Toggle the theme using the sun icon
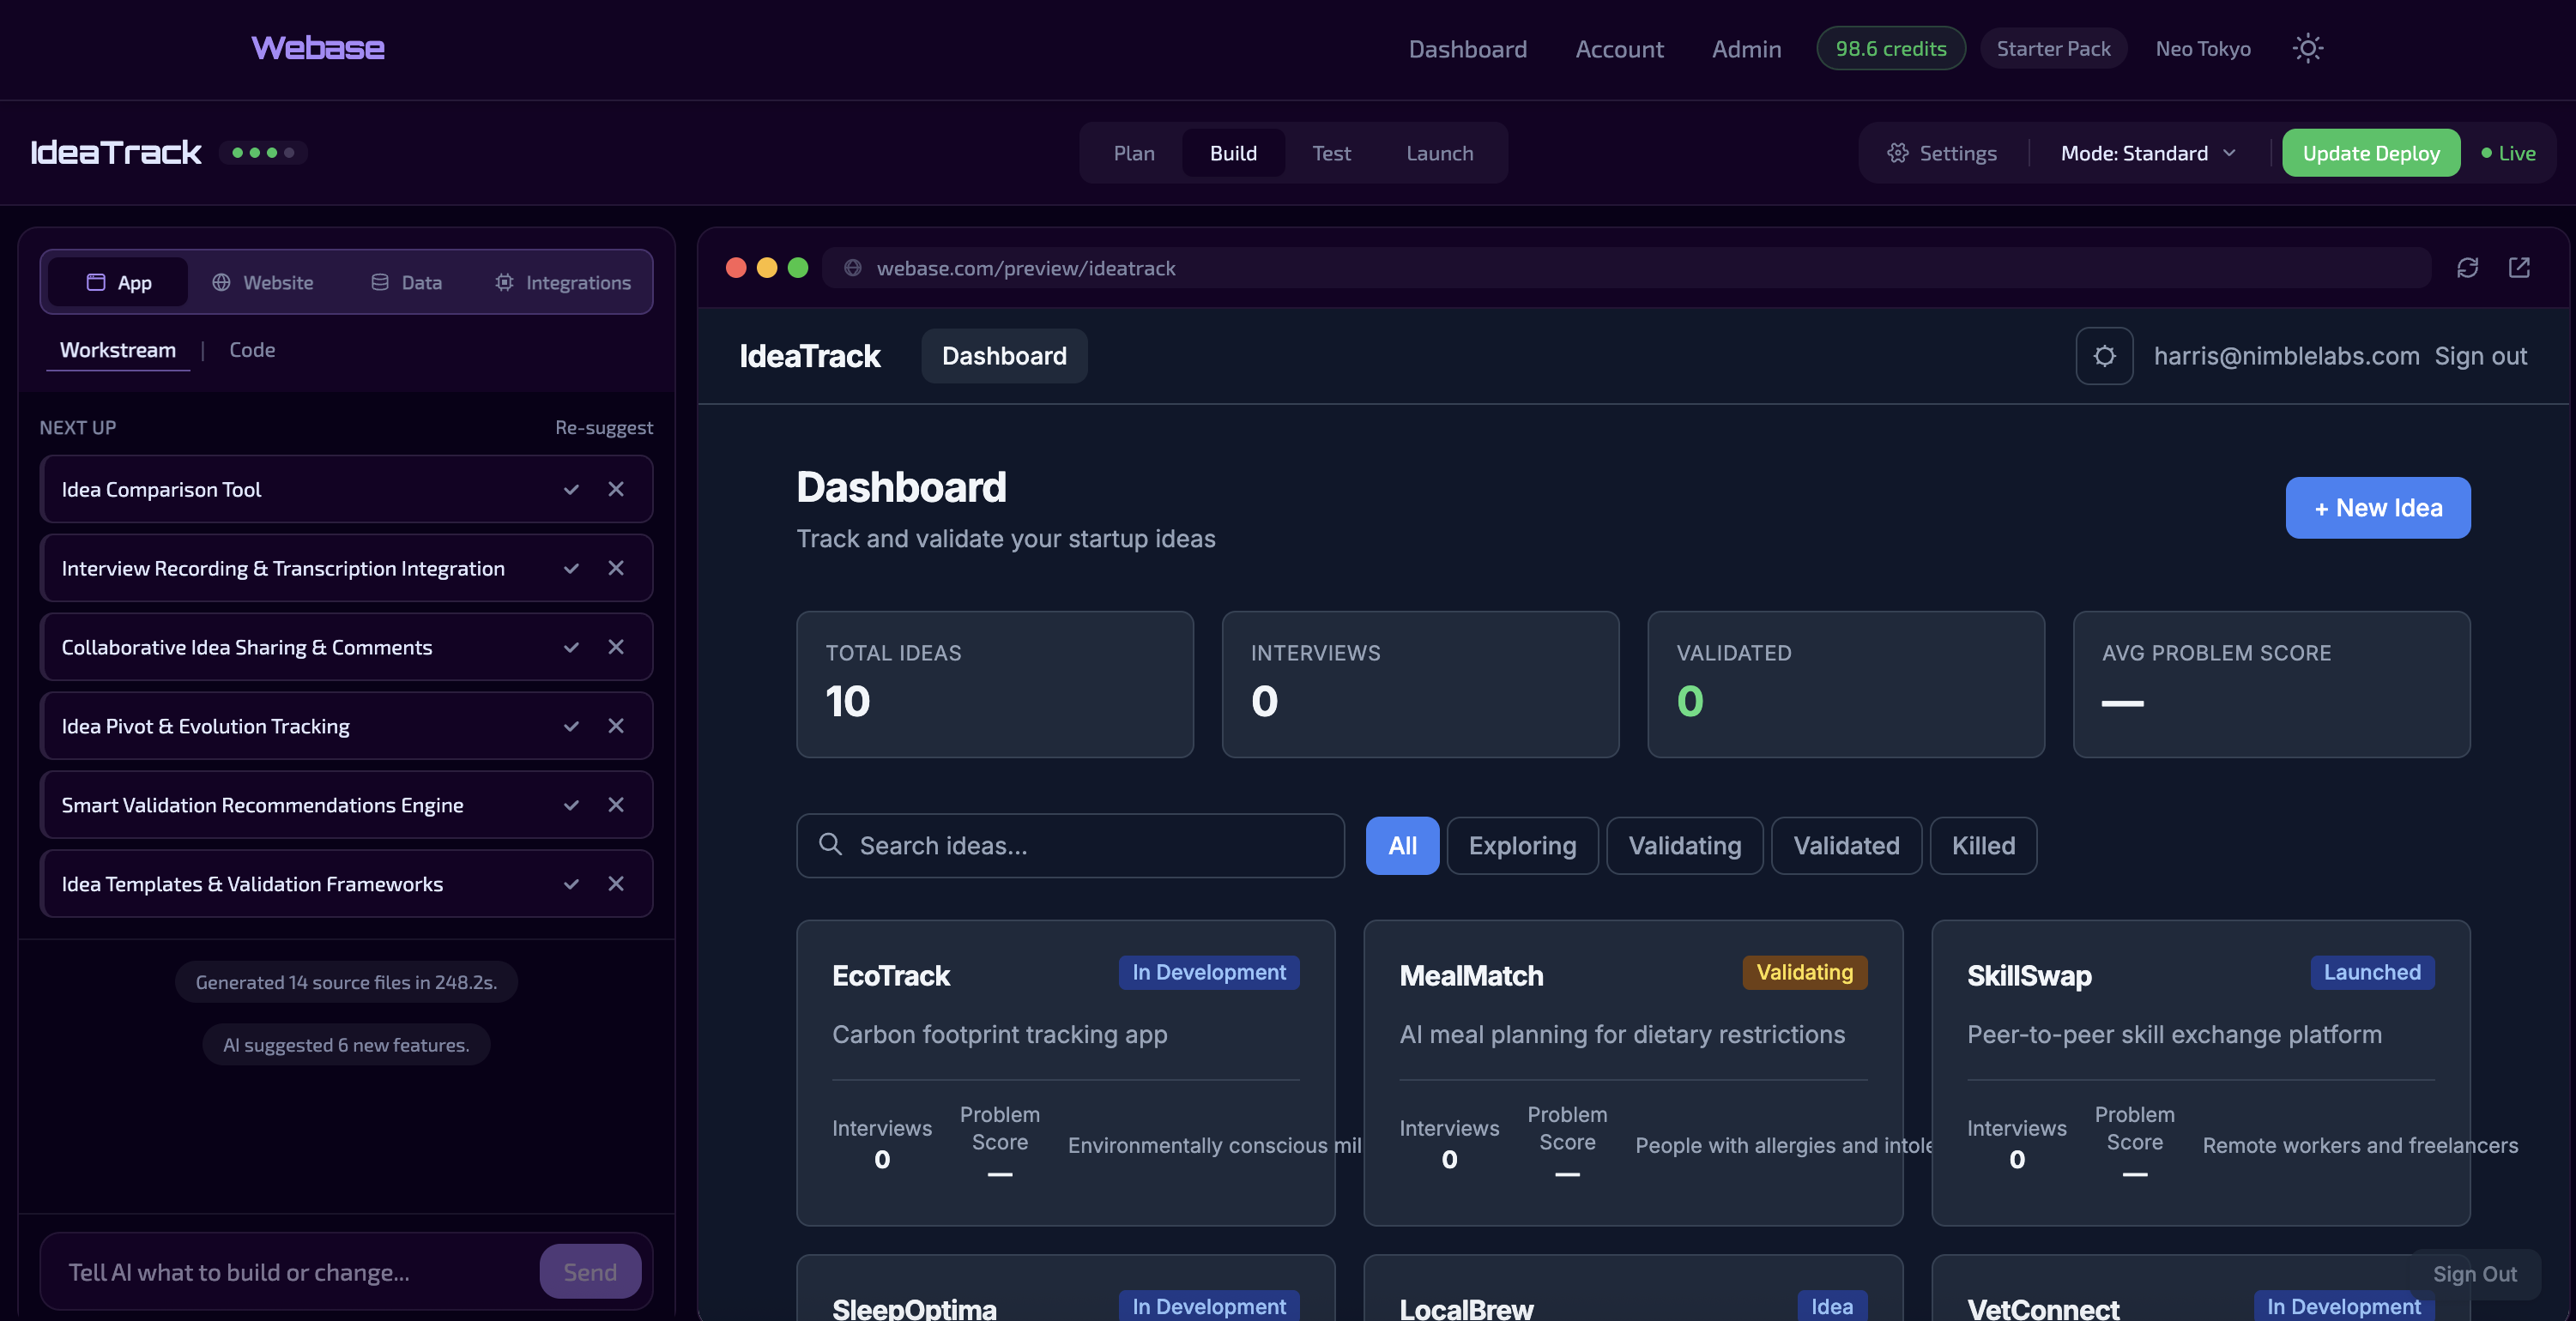This screenshot has width=2576, height=1321. pos(2308,48)
